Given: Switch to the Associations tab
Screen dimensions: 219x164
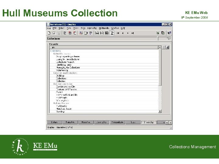Looking at the screenshot, I should (x=117, y=122).
